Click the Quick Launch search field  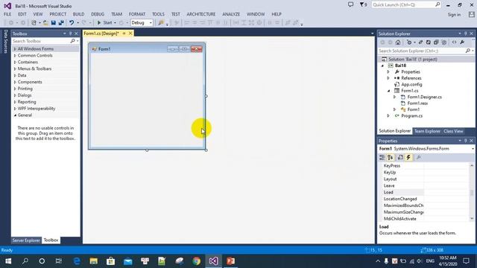405,5
